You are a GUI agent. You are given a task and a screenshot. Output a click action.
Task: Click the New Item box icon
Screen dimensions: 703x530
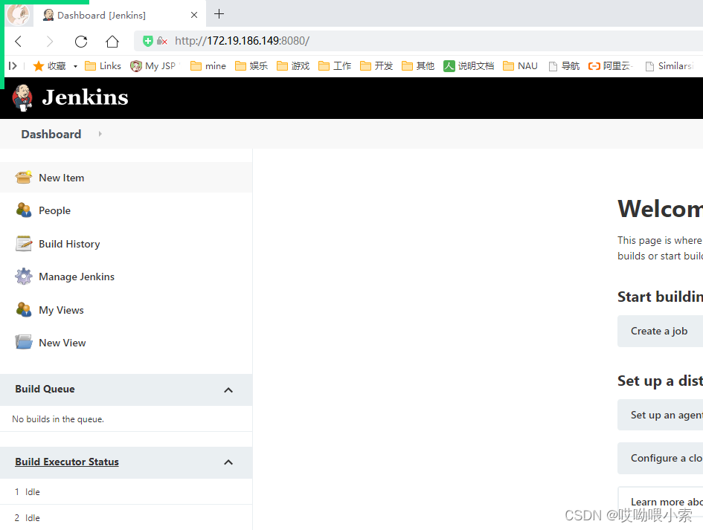click(23, 178)
